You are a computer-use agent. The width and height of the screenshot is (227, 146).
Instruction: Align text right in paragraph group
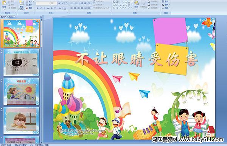tap(78, 8)
